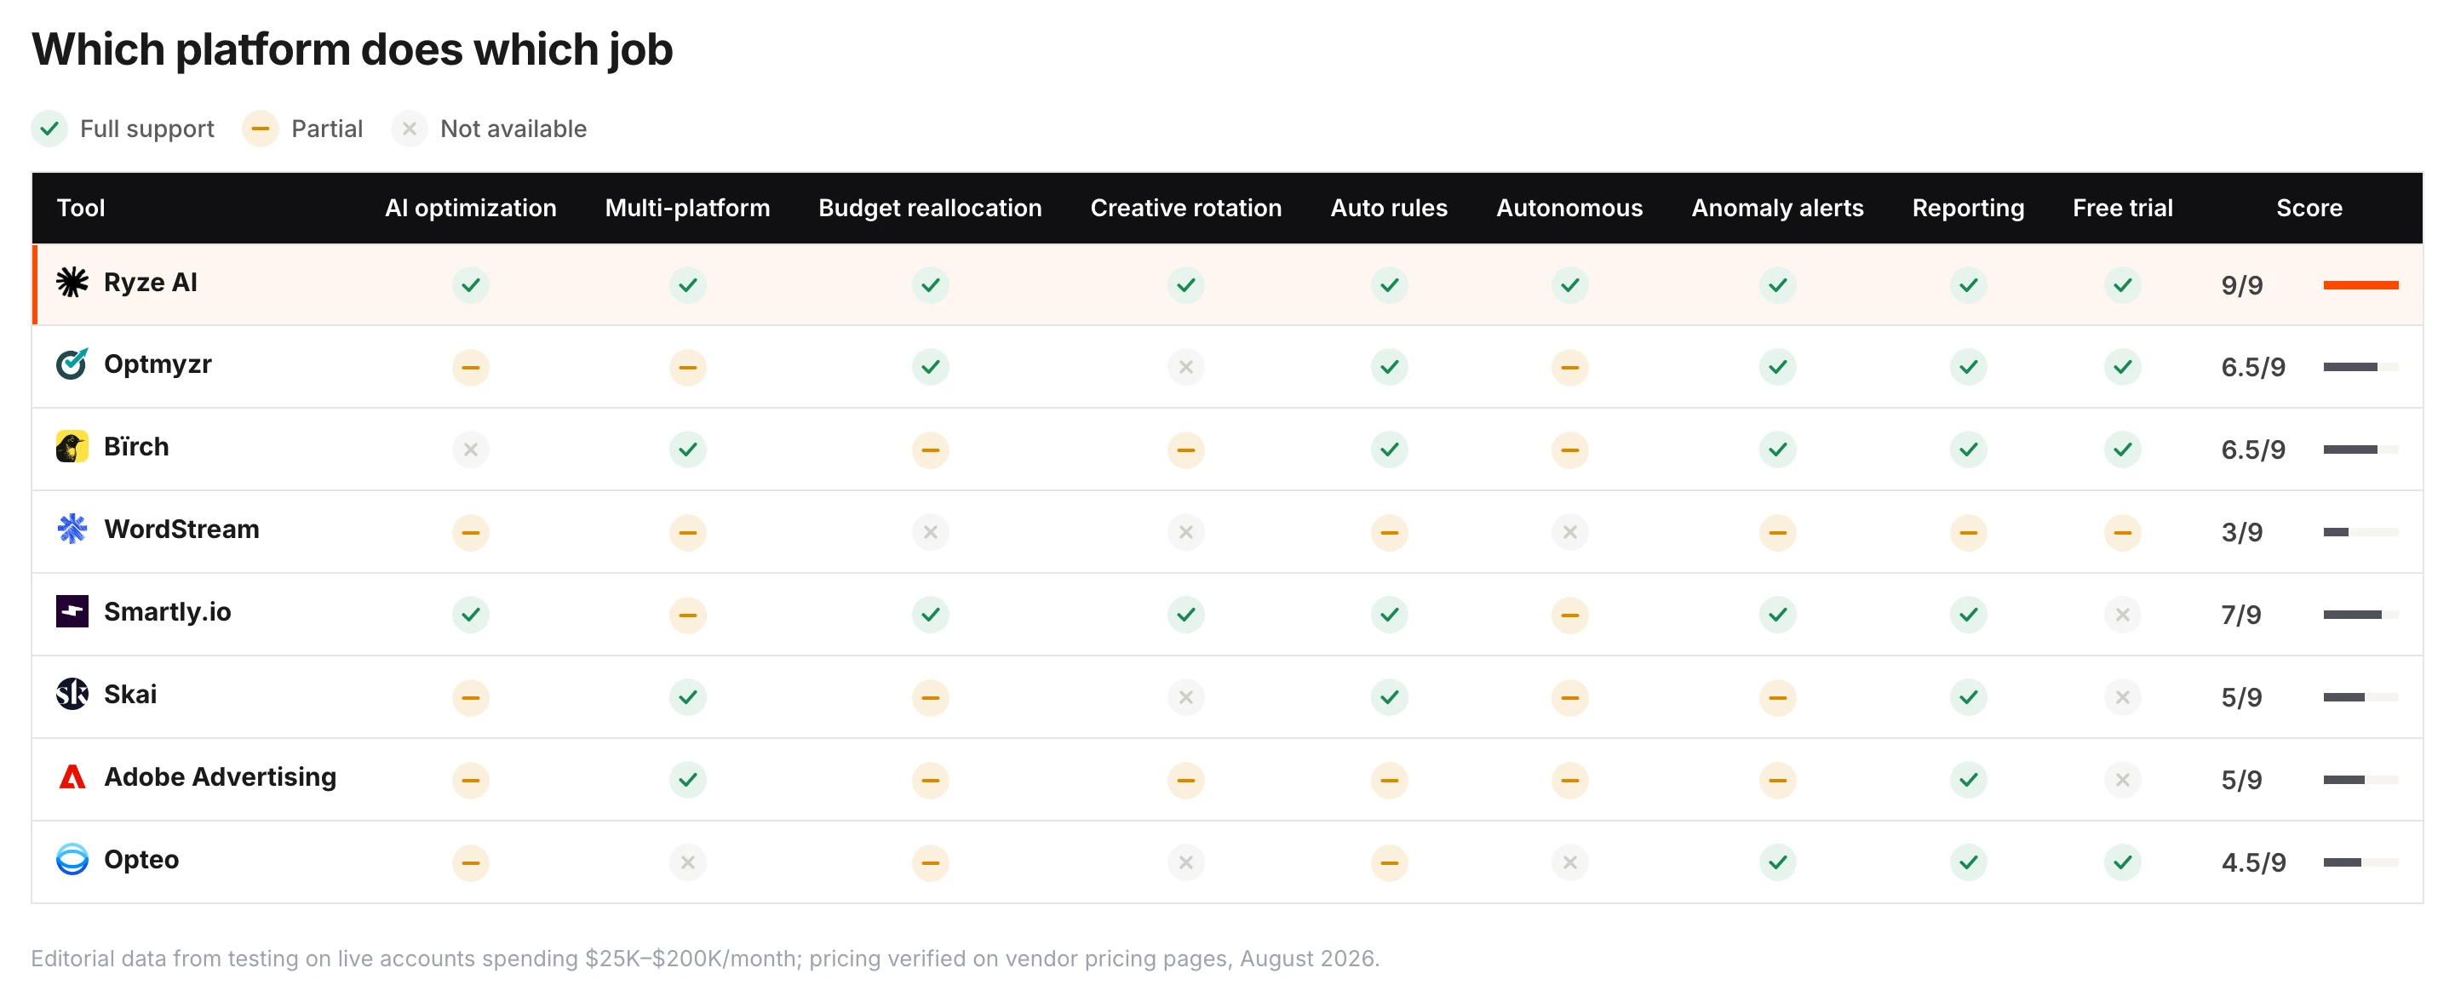Click the Full support legend check icon

[49, 129]
